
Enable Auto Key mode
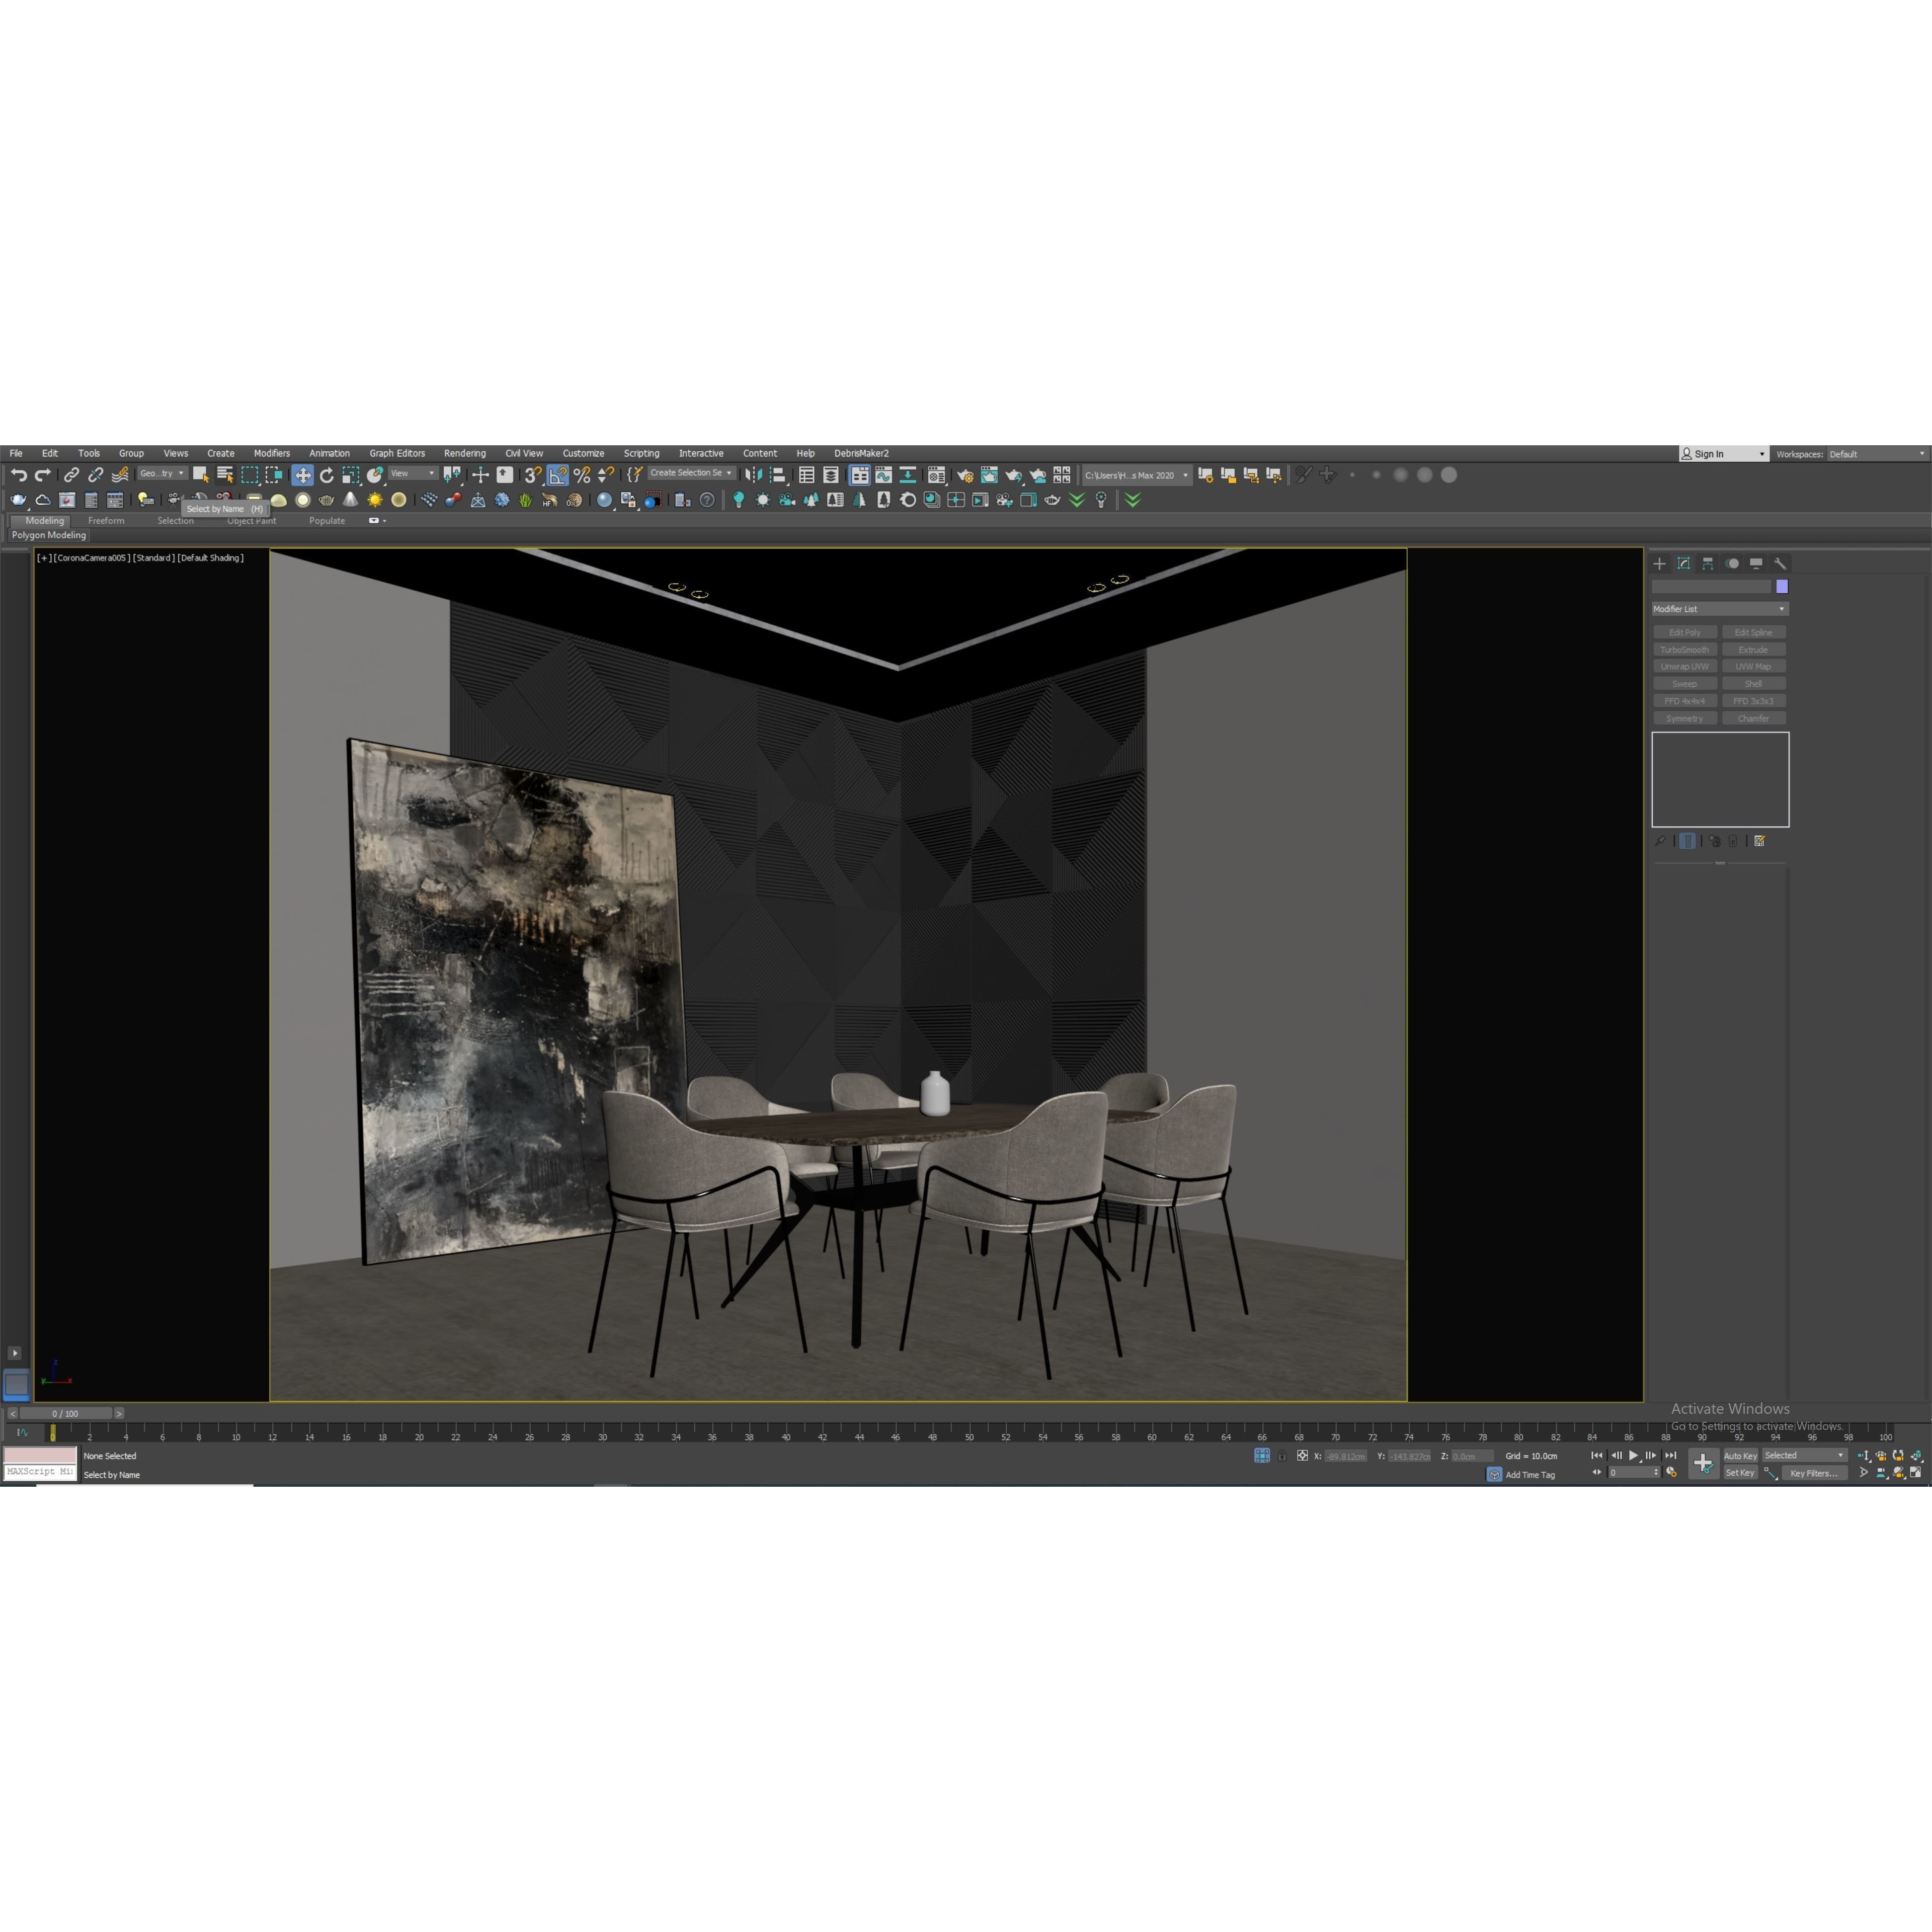click(x=1740, y=1456)
